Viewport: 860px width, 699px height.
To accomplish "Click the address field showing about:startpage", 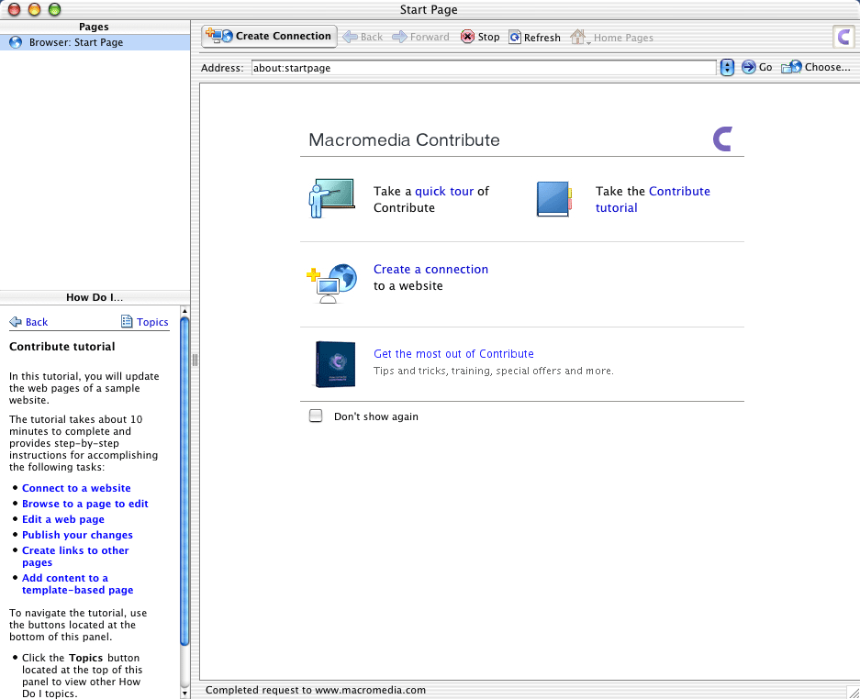I will [x=483, y=68].
